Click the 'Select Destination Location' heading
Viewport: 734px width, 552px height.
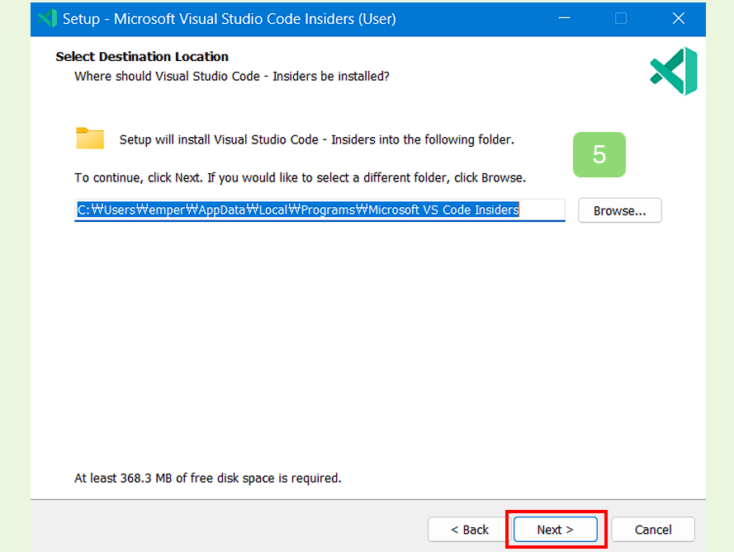pyautogui.click(x=142, y=57)
